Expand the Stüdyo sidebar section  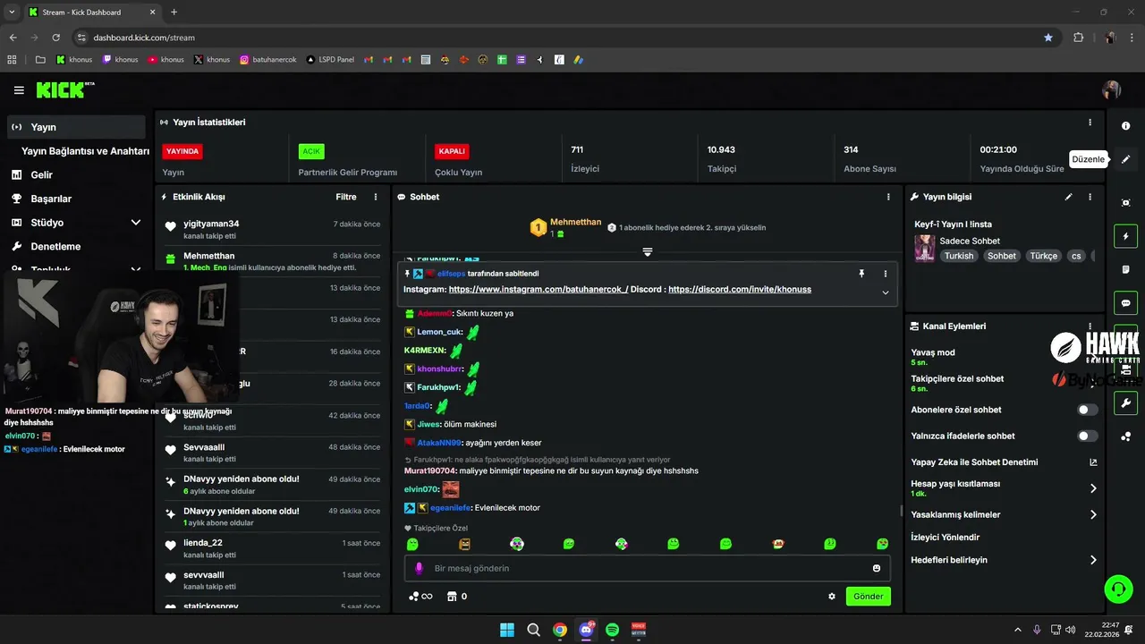click(136, 223)
